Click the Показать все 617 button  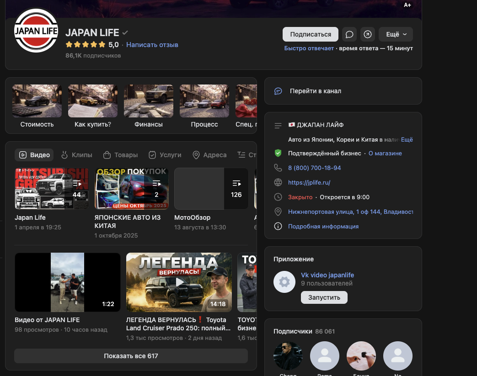click(131, 356)
